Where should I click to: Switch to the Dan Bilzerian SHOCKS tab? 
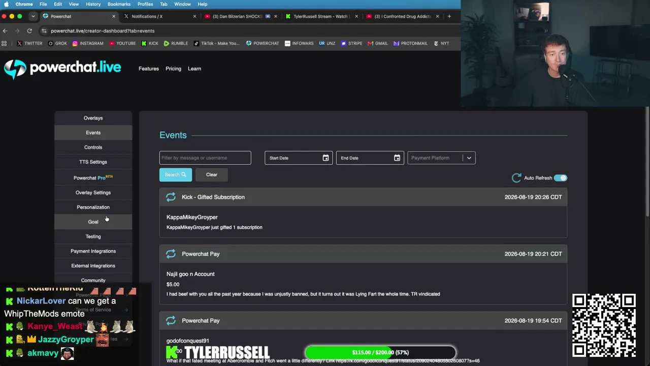point(241,16)
